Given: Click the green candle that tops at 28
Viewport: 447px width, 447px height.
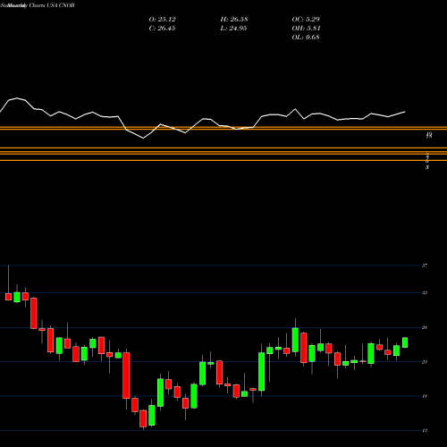Looking at the screenshot, I should click(x=295, y=340).
